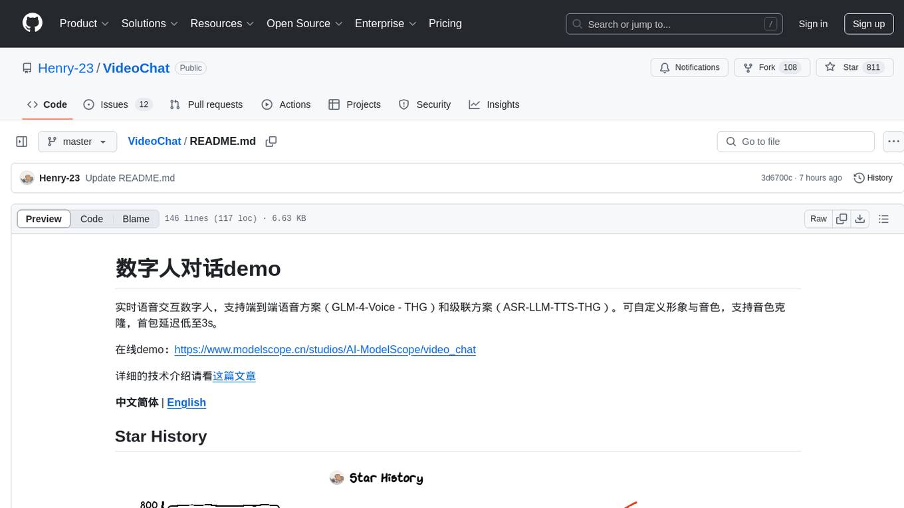Click the Sign up button
This screenshot has height=508, width=904.
[x=869, y=24]
